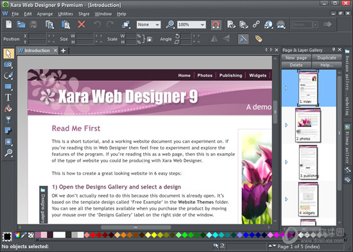Click the horizontal scrollbar thumb under canvas
353x252 pixels.
click(x=136, y=227)
